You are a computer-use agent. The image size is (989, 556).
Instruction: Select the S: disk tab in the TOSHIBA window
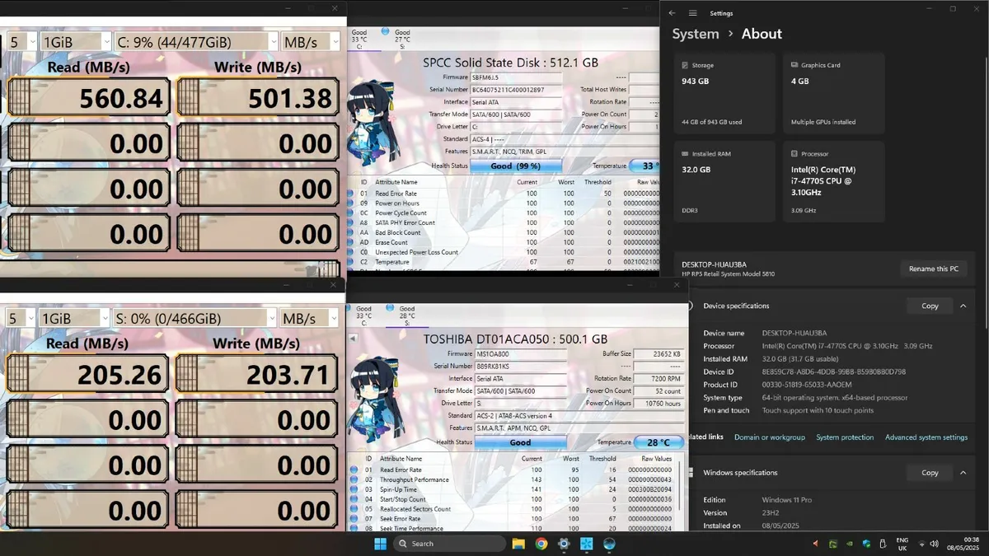(406, 315)
